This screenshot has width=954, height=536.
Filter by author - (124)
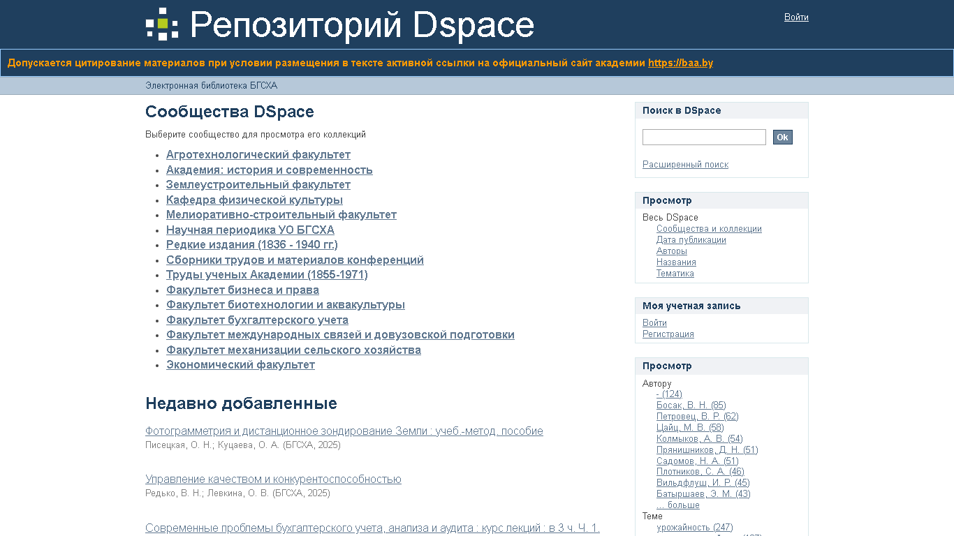[669, 394]
